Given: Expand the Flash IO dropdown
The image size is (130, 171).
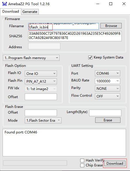Looking at the screenshot, I should pyautogui.click(x=41, y=74).
